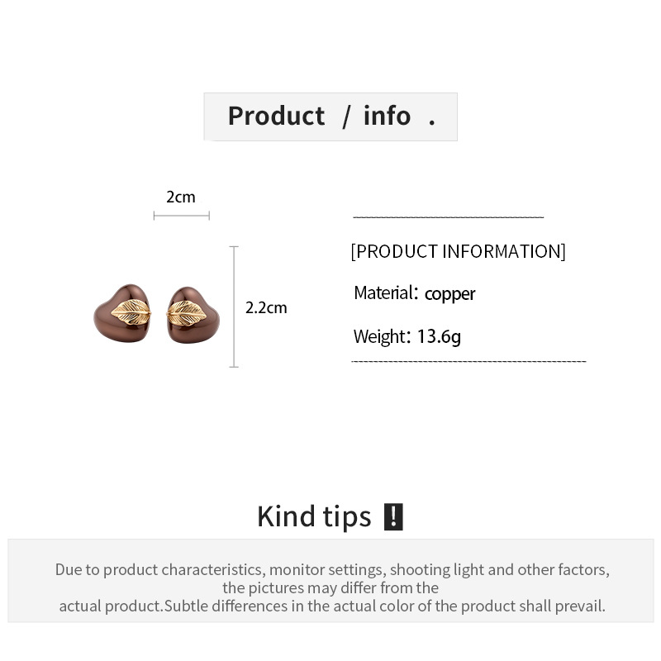This screenshot has width=661, height=661.
Task: Click the 2cm width label
Action: coord(181,197)
